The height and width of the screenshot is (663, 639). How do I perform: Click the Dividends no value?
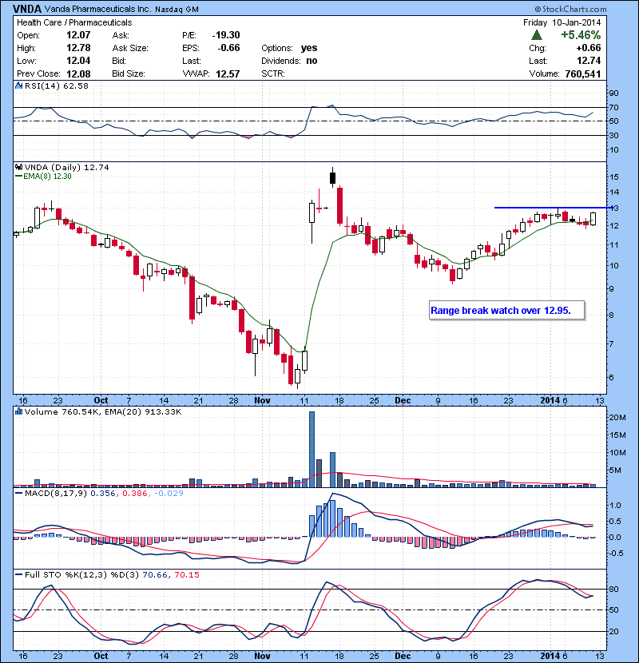click(312, 61)
